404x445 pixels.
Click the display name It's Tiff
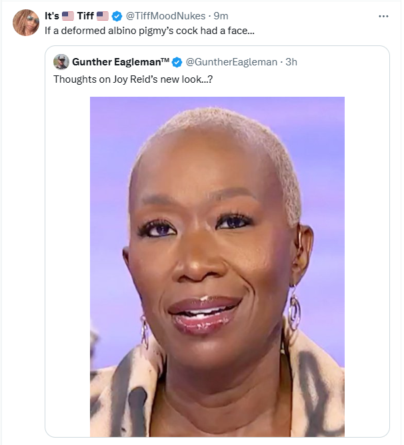pyautogui.click(x=77, y=16)
